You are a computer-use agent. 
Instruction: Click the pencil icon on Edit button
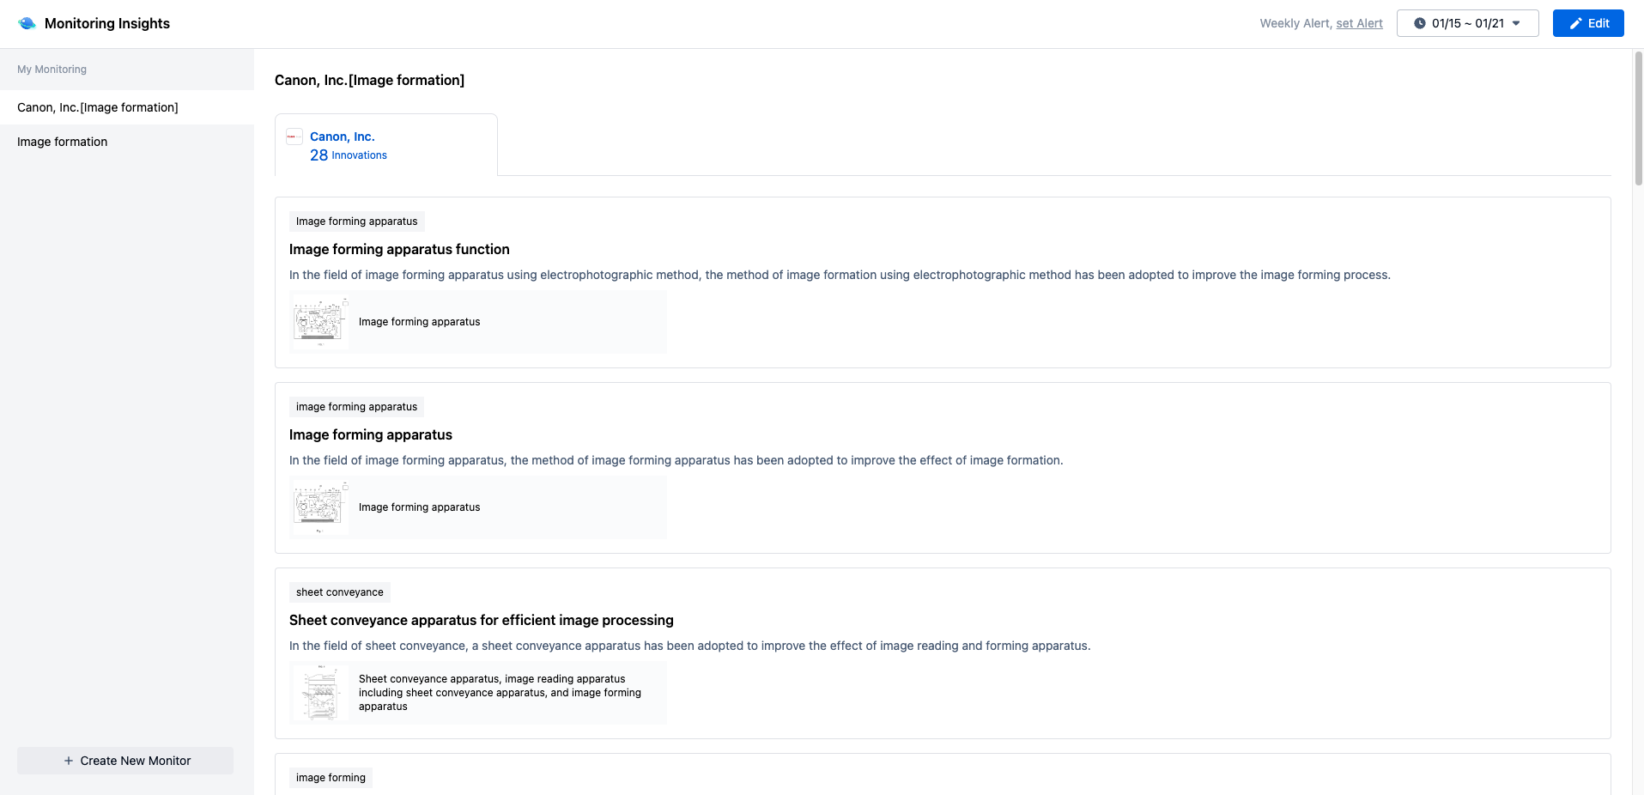coord(1575,23)
